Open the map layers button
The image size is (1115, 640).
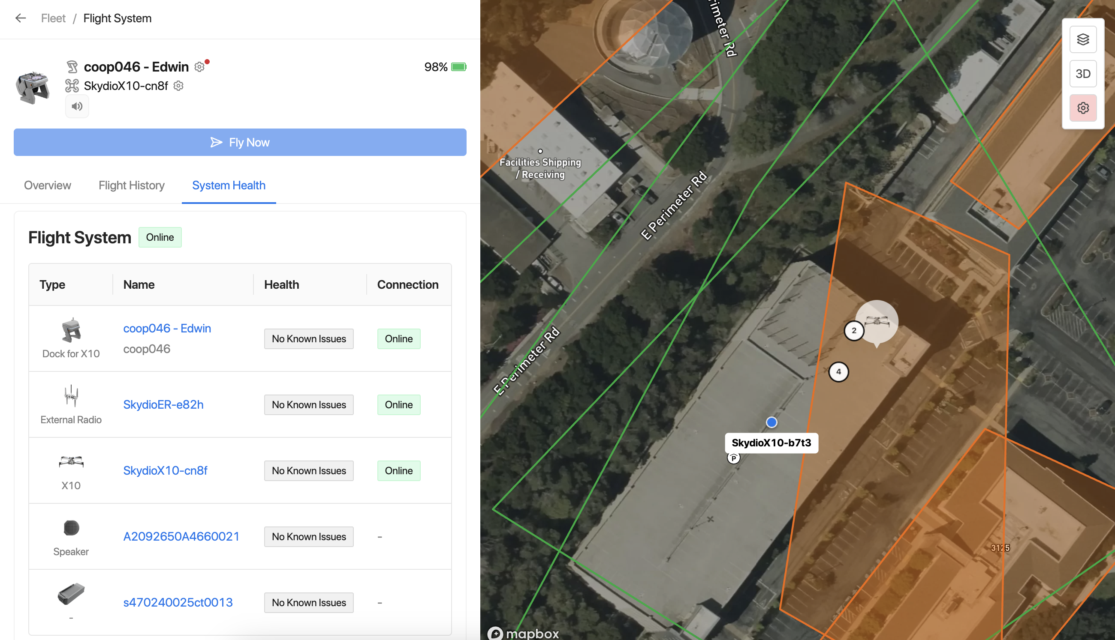click(1083, 39)
